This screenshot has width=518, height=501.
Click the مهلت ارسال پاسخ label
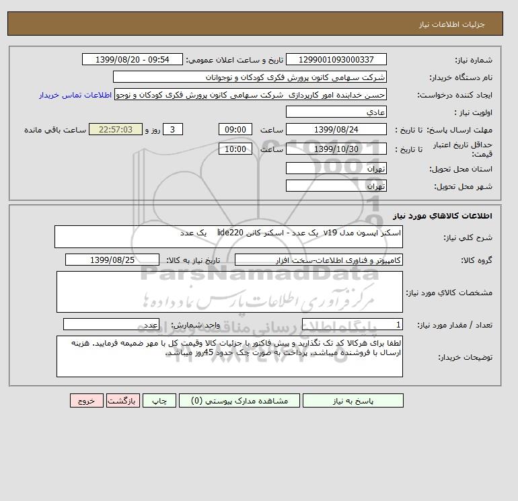click(459, 130)
